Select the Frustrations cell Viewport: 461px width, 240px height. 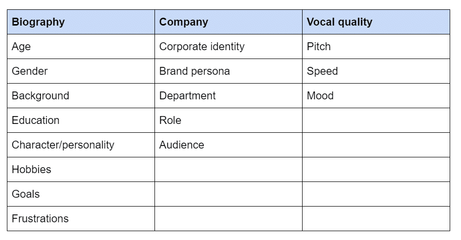coord(81,218)
